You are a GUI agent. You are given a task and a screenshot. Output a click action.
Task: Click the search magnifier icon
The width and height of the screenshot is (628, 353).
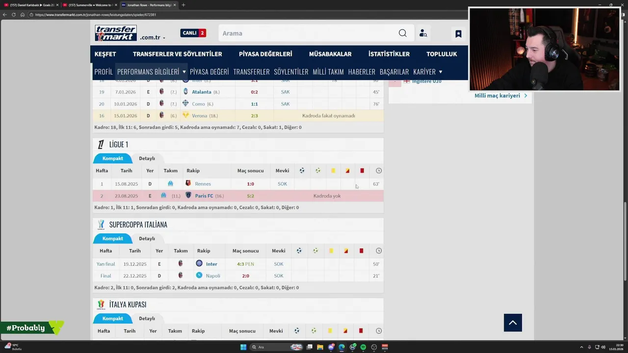click(402, 33)
